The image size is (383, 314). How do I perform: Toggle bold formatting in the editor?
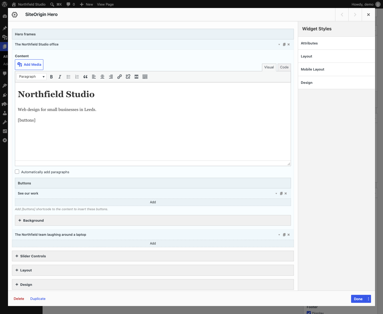point(51,77)
